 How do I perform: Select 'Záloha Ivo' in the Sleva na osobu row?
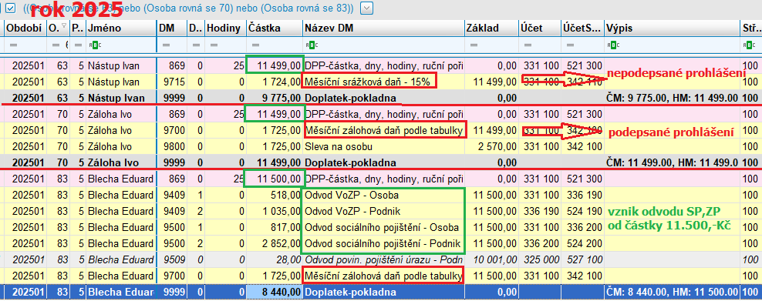coord(121,146)
